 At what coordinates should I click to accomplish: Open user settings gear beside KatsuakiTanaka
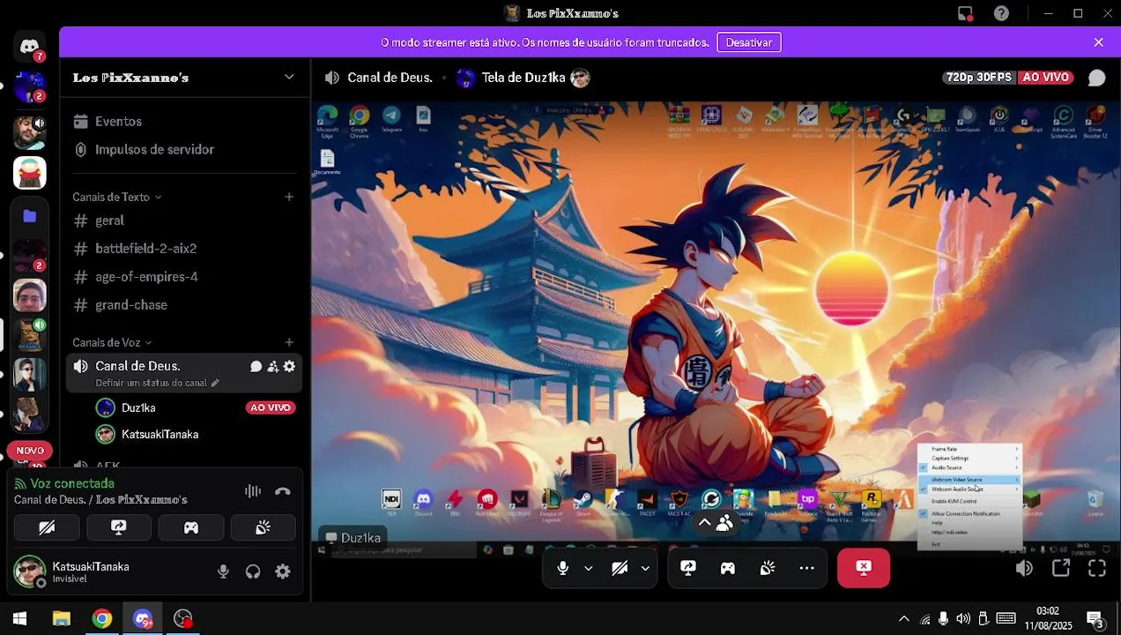(x=283, y=571)
